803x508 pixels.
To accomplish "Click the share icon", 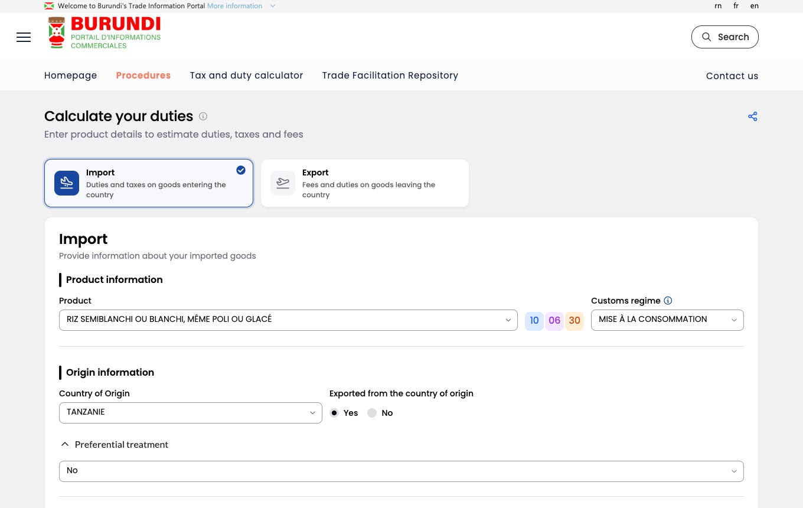I will [x=752, y=116].
